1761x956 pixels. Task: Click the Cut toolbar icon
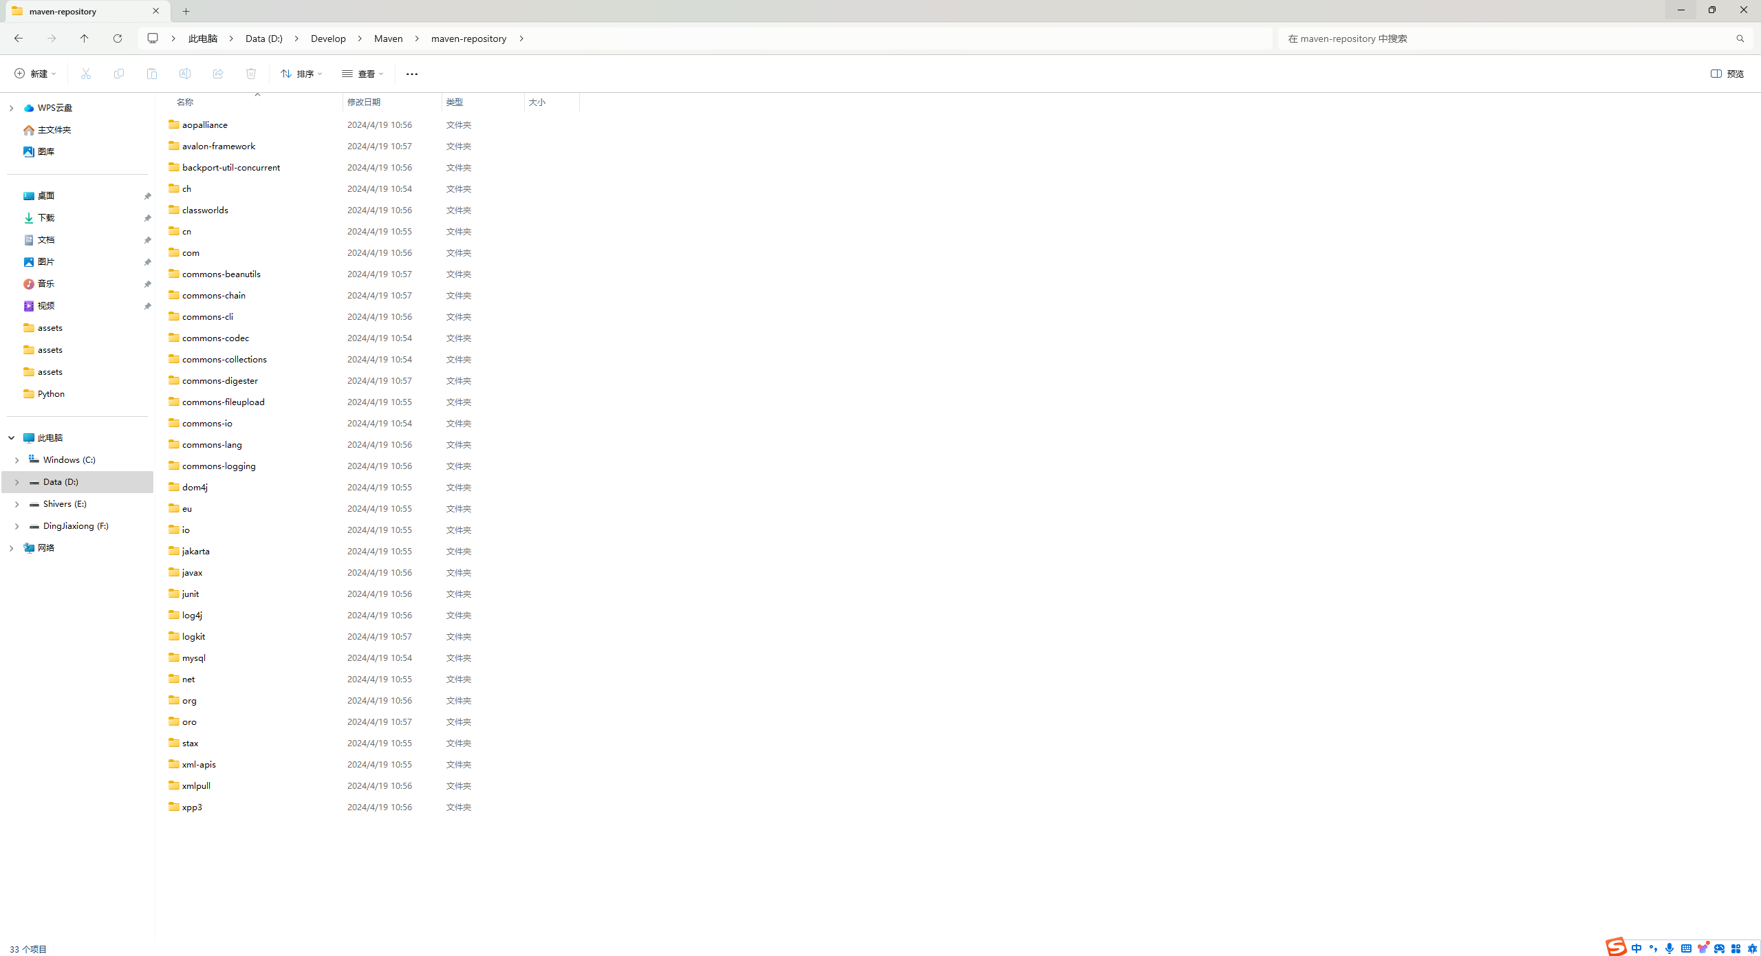tap(86, 74)
